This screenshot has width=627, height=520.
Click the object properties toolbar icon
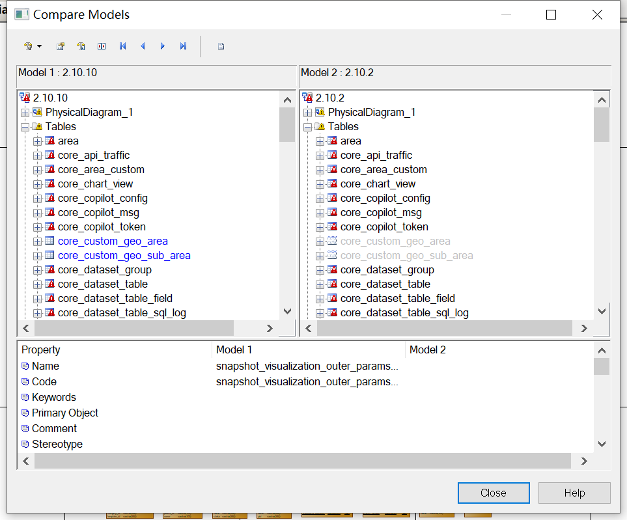coord(61,46)
